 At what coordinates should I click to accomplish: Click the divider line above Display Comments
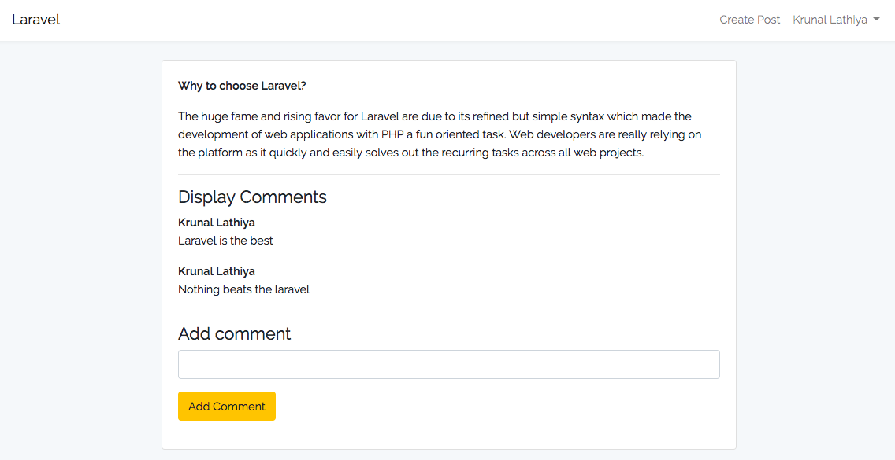pyautogui.click(x=448, y=174)
